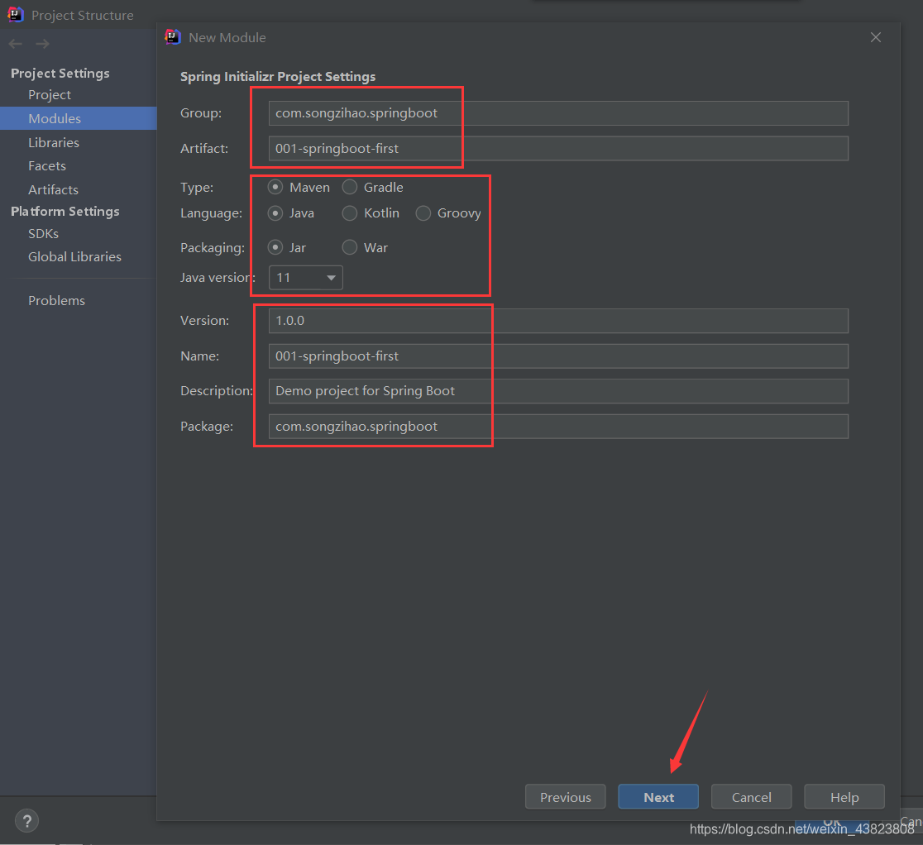Click the Package input field
923x845 pixels.
(558, 426)
